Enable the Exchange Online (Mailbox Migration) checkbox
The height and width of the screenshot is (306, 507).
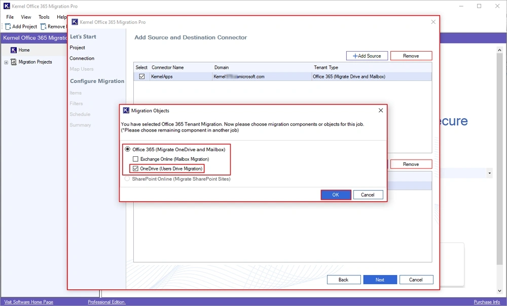pyautogui.click(x=135, y=159)
